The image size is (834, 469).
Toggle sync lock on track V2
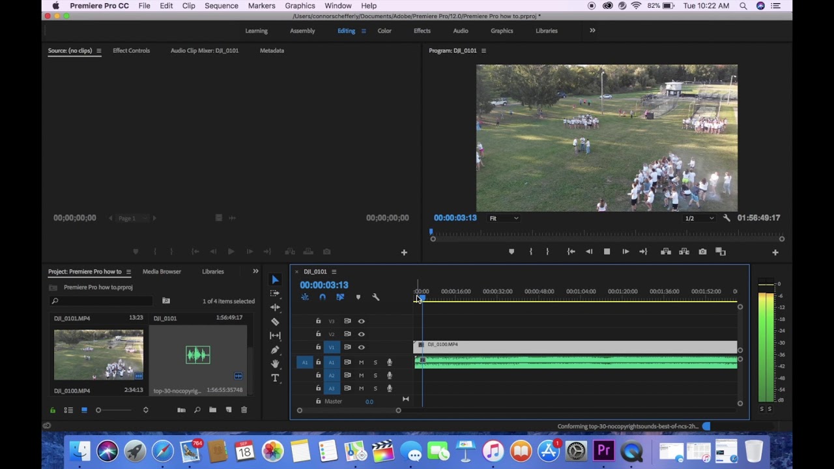point(347,334)
